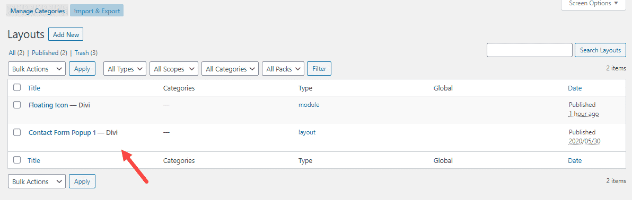Sort by Title in the table footer

click(x=34, y=160)
